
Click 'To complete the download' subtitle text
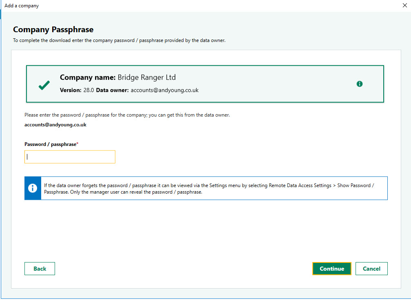pos(119,40)
